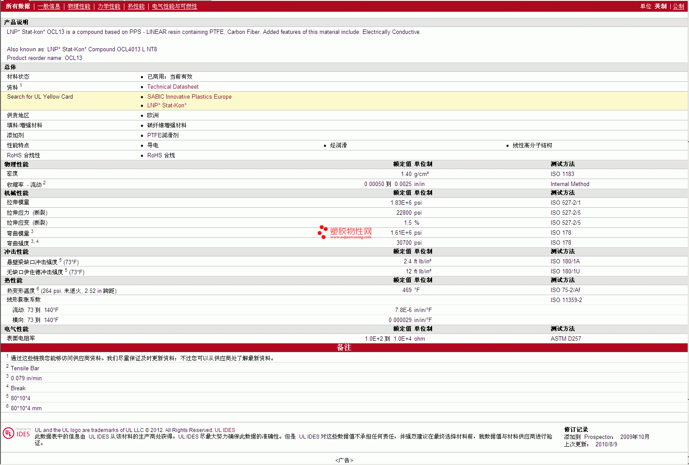This screenshot has height=465, width=689.
Task: Click the 已商用：当前有效 value
Action: click(x=170, y=76)
